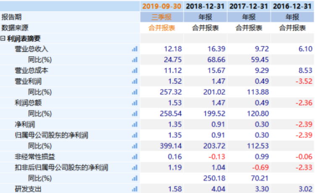Click the 16.39 revenue value
Viewport: 315px width, 193px height.
coord(216,49)
